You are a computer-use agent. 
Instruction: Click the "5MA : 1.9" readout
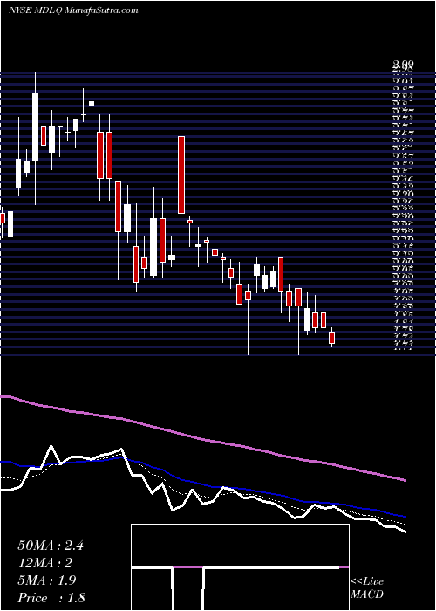47,580
